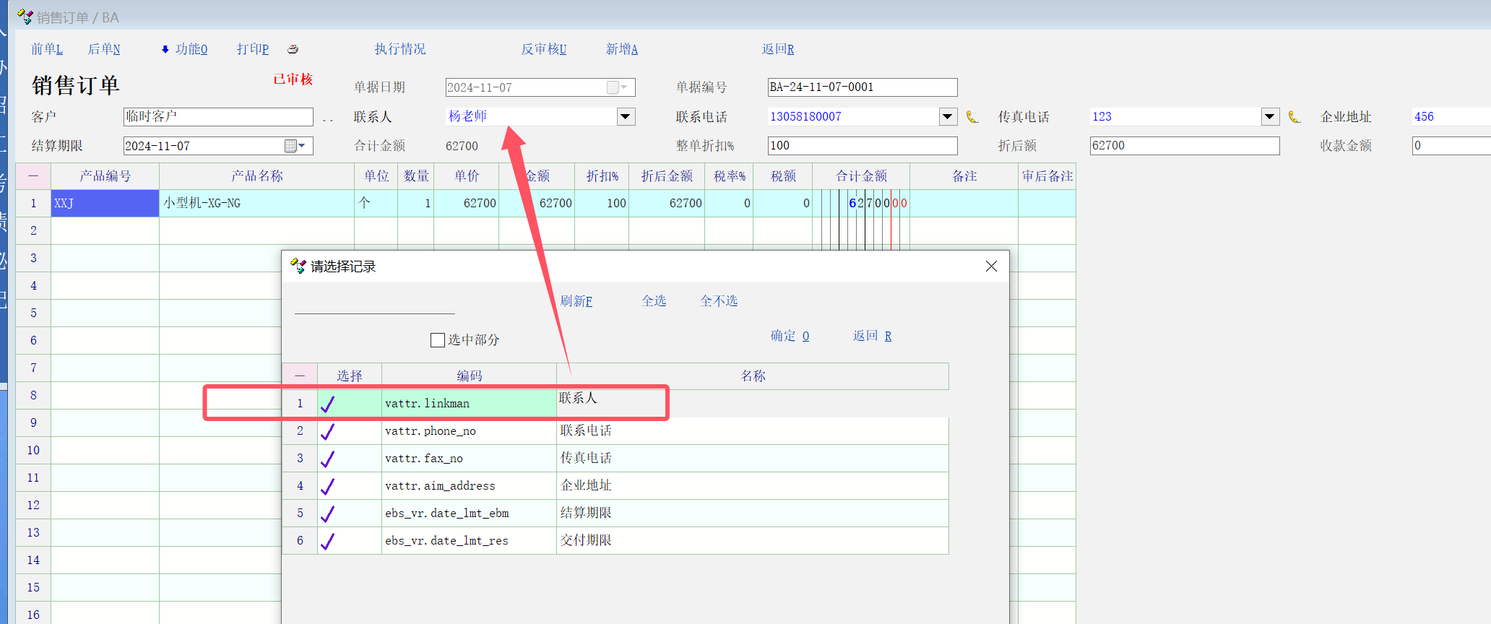Image resolution: width=1491 pixels, height=624 pixels.
Task: Click 确定 O in the dialog
Action: (x=790, y=336)
